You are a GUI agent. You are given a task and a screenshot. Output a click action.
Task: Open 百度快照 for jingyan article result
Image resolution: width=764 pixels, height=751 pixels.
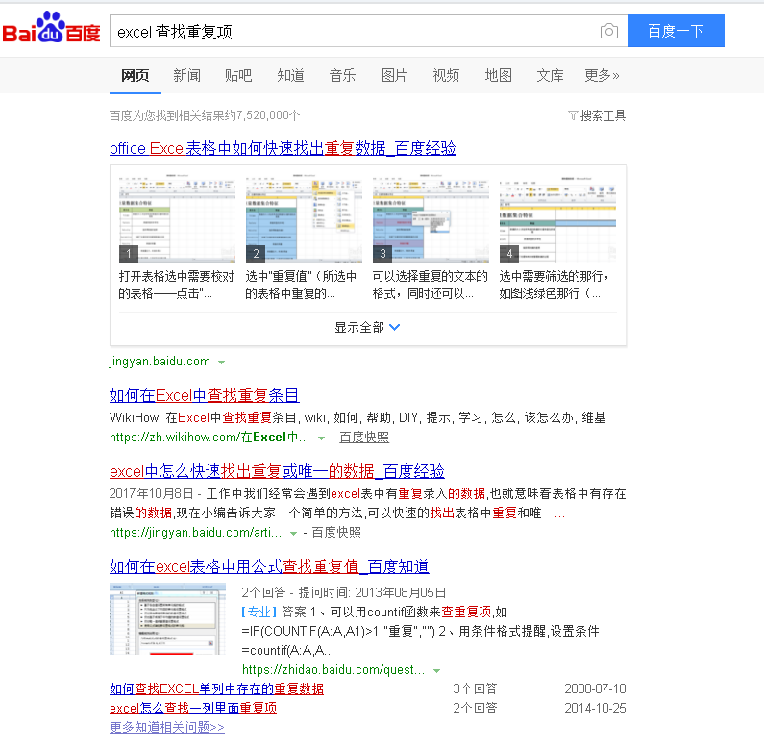pos(336,532)
